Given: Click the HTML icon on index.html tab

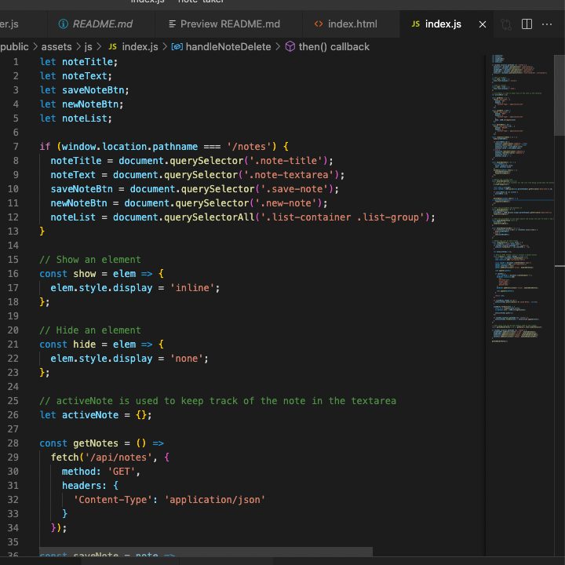Looking at the screenshot, I should [x=318, y=24].
